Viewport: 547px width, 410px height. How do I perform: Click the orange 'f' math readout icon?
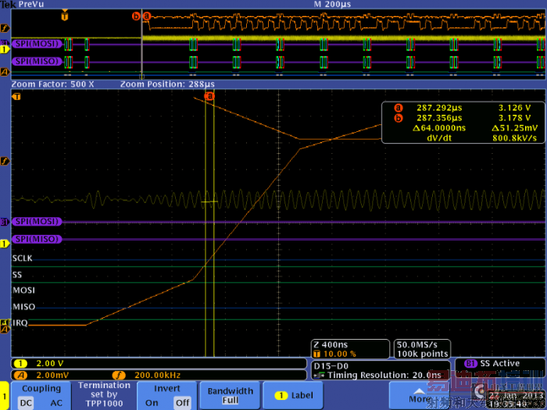120,376
